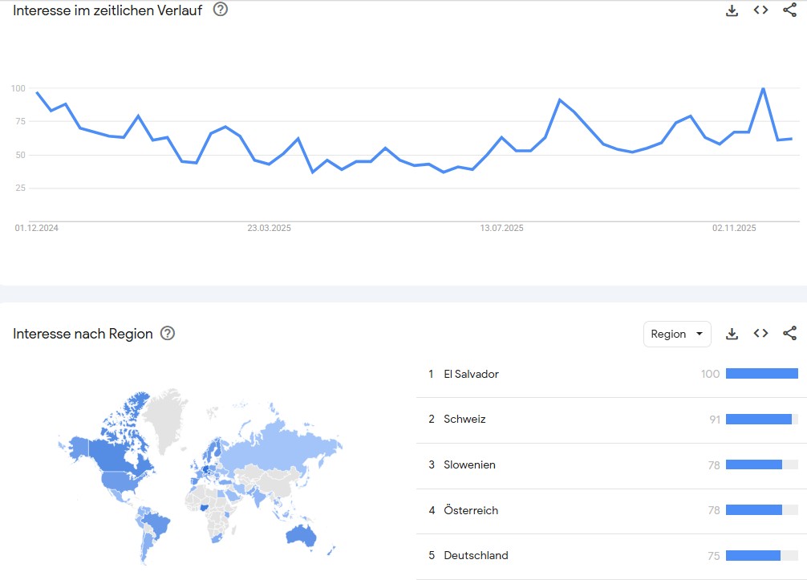Open the Schweiz region entry
The width and height of the screenshot is (807, 580).
pyautogui.click(x=464, y=420)
